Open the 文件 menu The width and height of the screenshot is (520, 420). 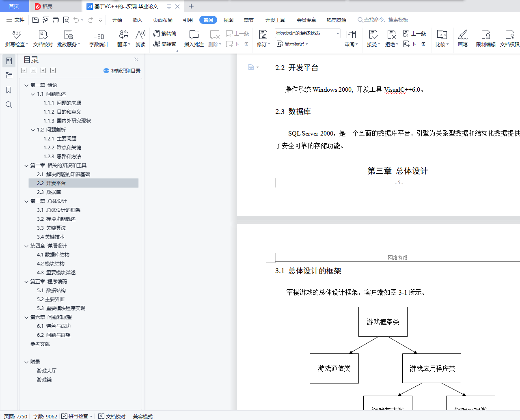pos(15,20)
